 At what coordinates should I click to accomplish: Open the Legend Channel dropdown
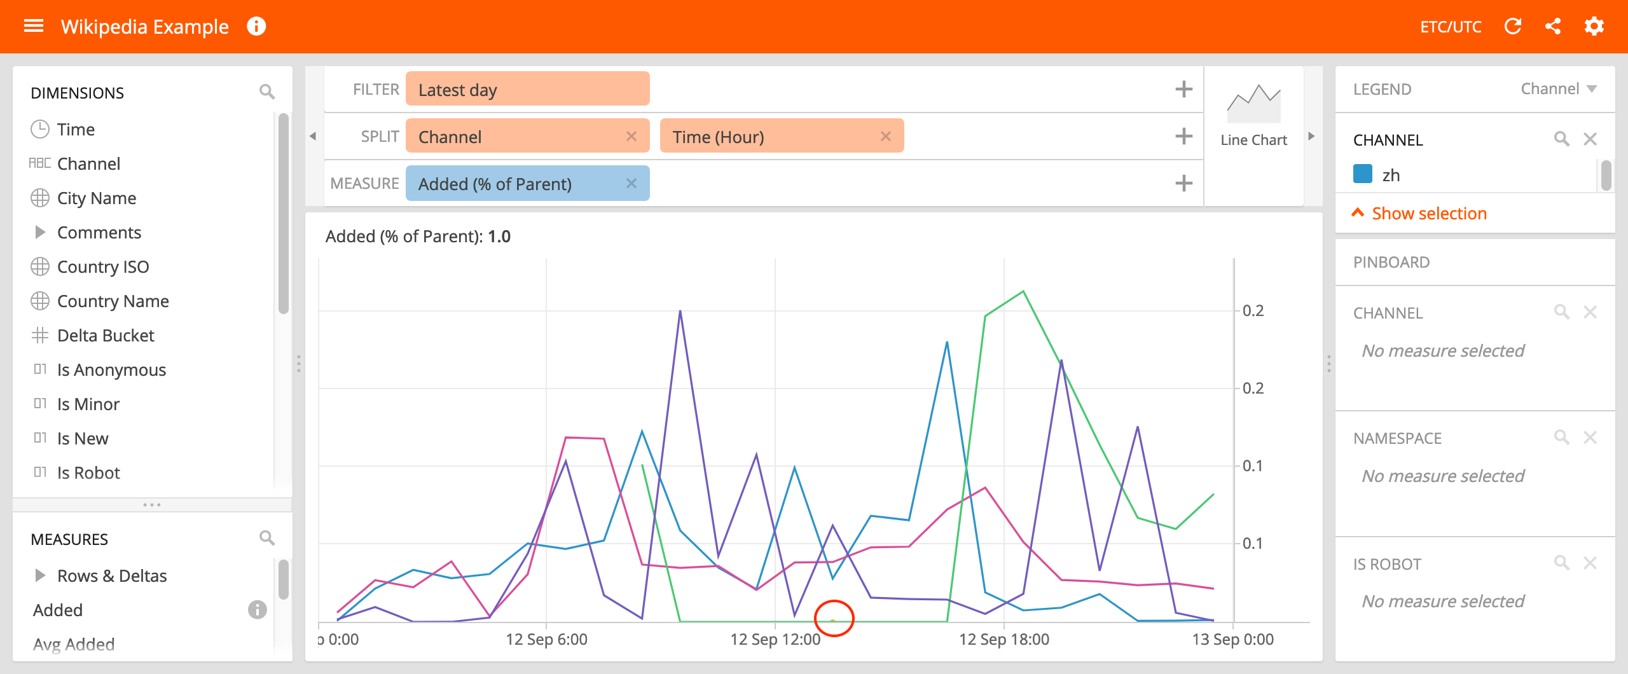point(1559,89)
